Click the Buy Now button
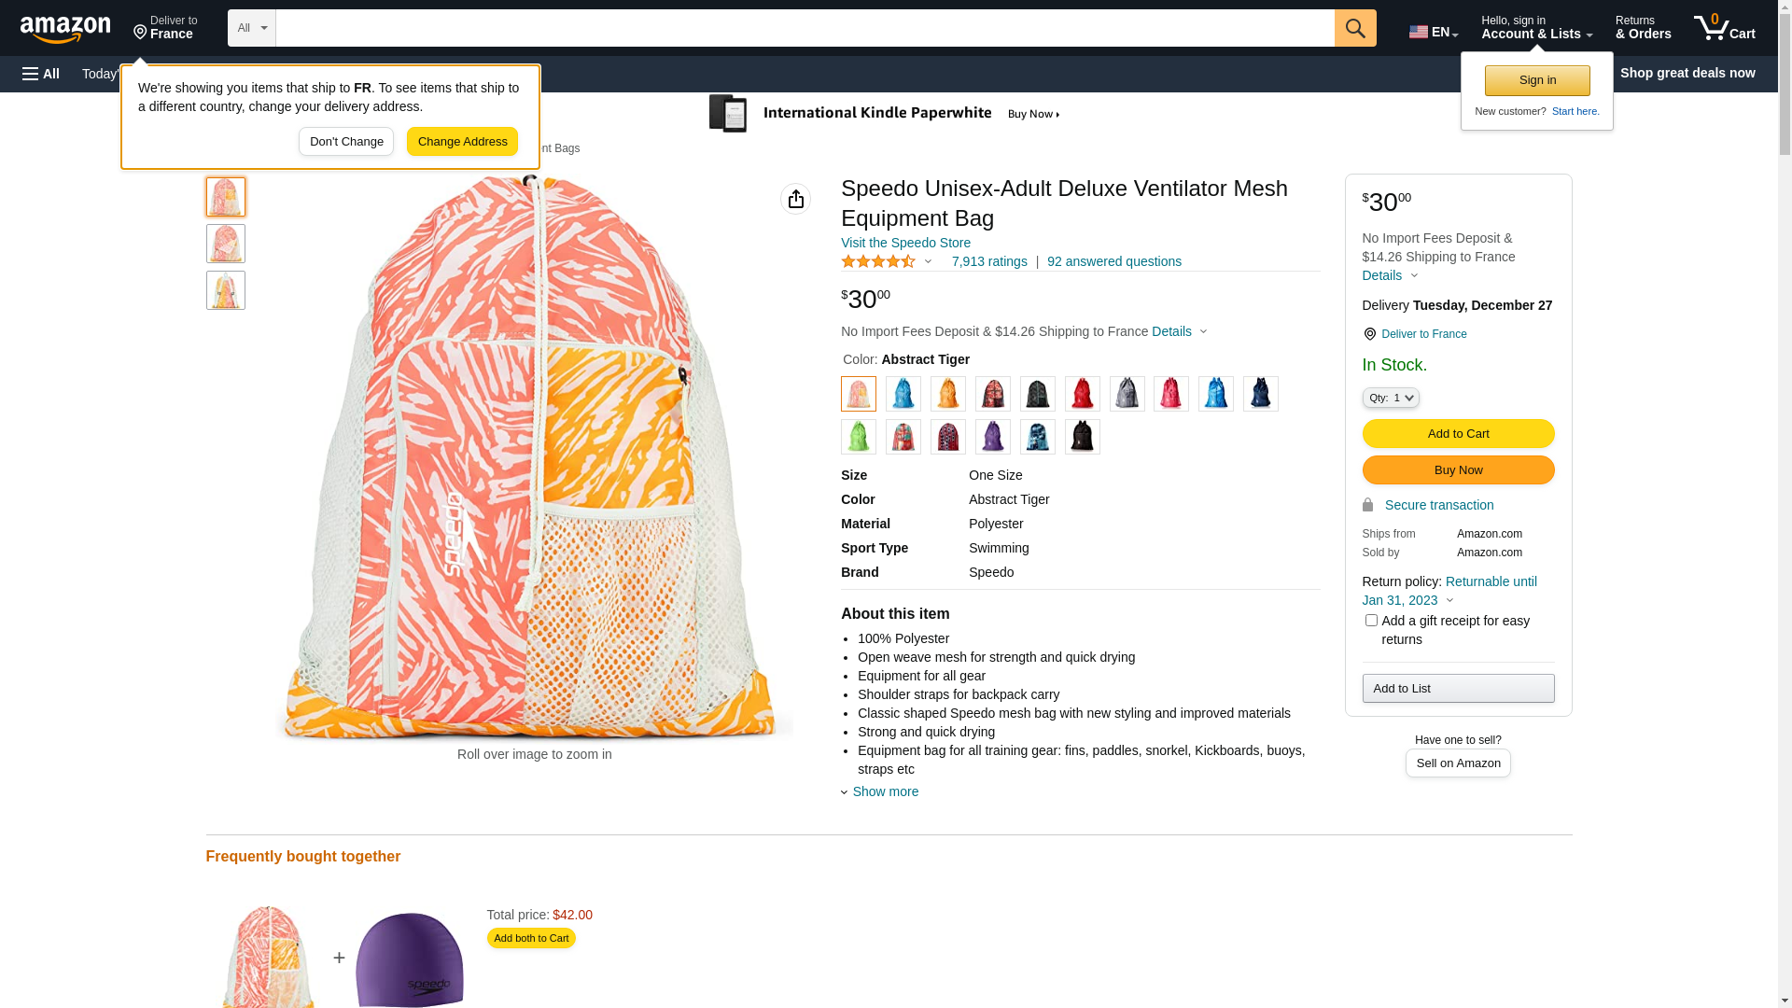The image size is (1792, 1008). point(1458,469)
